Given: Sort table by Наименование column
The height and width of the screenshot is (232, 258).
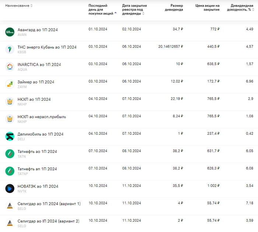Looking at the screenshot, I should [18, 6].
